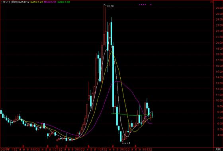Viewport: 223px width, 151px height.
Task: Click the magenta star markers above chart
Action: 143,4
